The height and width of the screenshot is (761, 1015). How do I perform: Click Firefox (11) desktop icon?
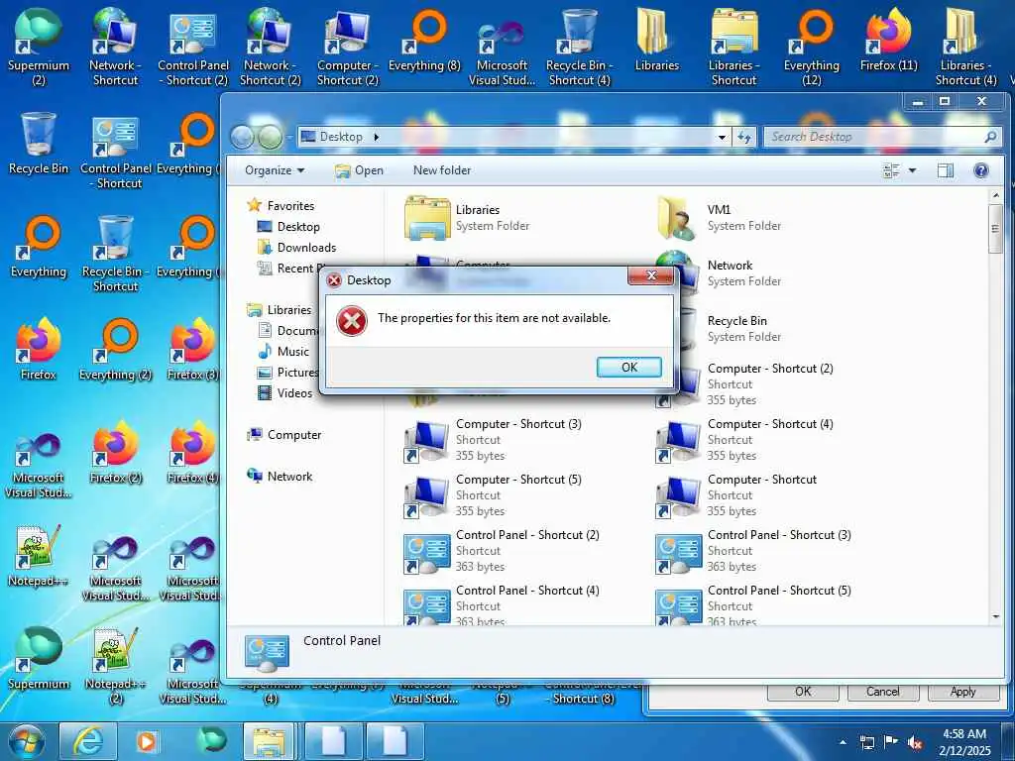(x=888, y=40)
